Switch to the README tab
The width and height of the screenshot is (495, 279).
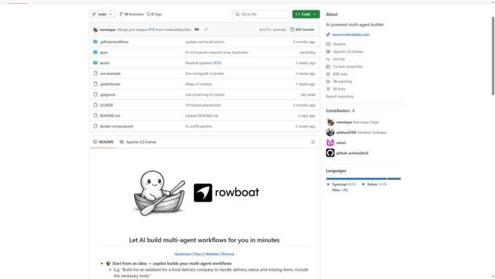pos(103,142)
